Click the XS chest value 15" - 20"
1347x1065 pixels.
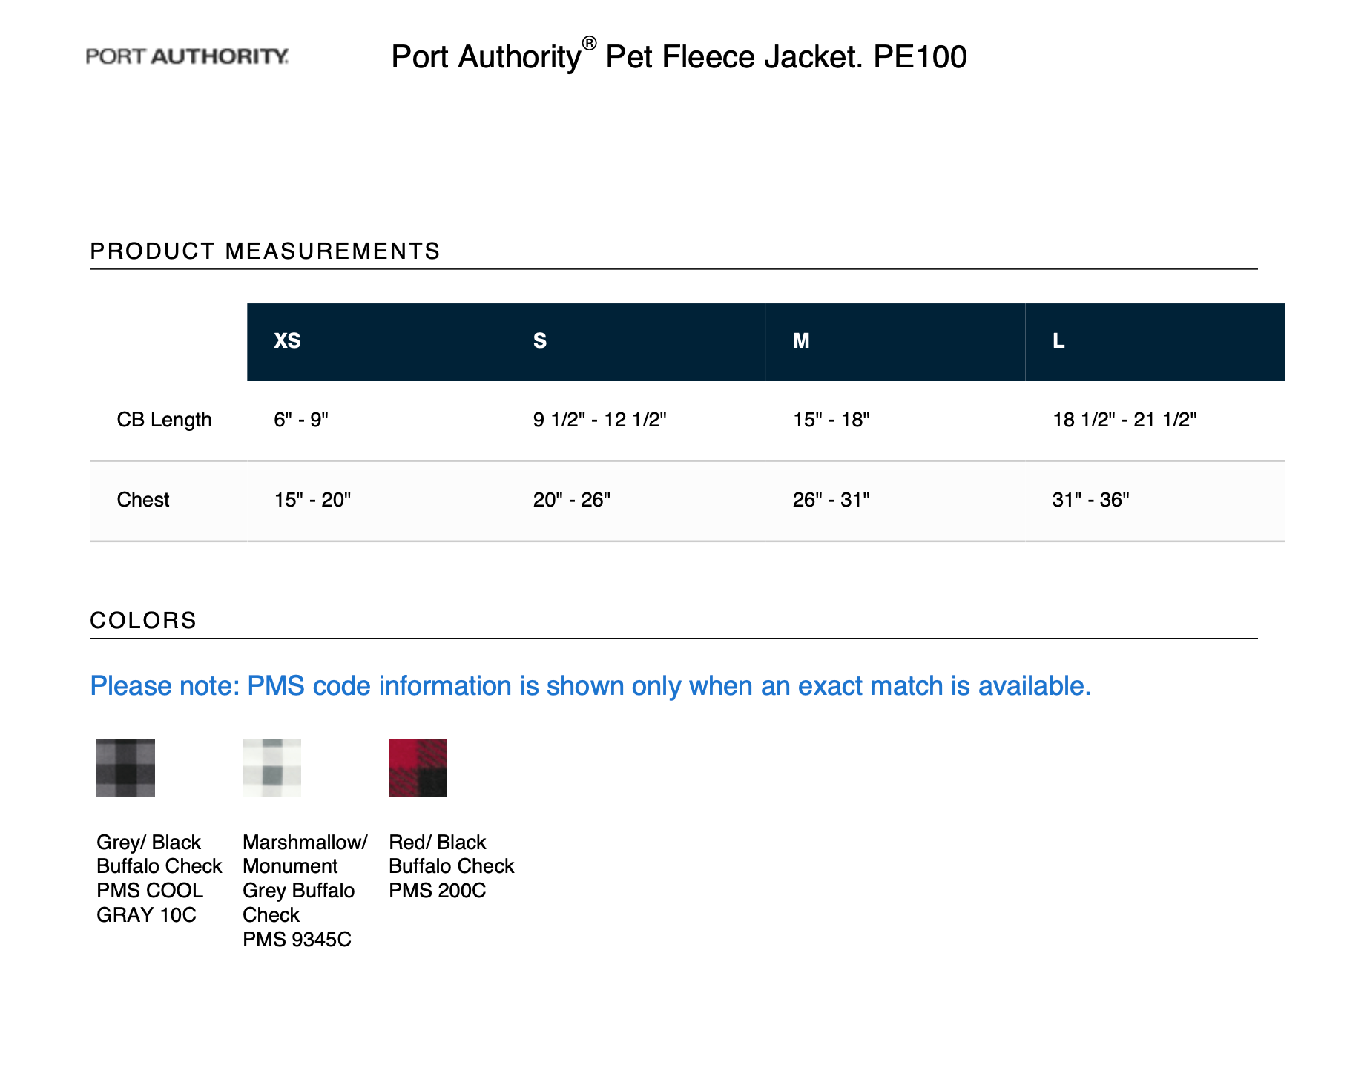tap(312, 500)
